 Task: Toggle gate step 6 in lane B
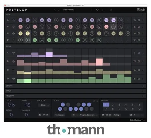click(56, 27)
